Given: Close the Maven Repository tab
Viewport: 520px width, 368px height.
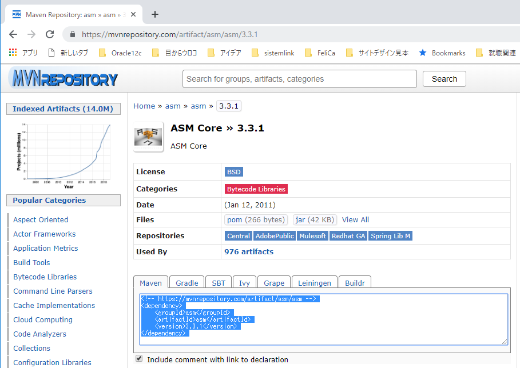Looking at the screenshot, I should pyautogui.click(x=133, y=14).
